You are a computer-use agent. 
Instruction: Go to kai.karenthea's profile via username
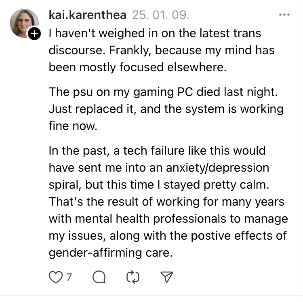click(x=87, y=15)
